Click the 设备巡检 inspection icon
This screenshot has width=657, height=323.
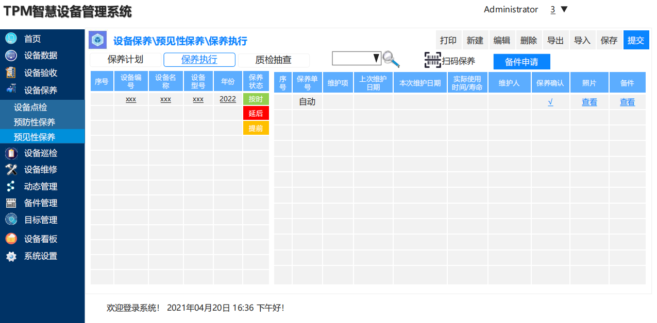coord(11,153)
